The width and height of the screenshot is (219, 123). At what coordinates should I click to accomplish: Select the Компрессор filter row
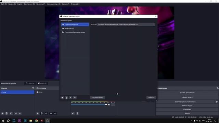click(75, 28)
